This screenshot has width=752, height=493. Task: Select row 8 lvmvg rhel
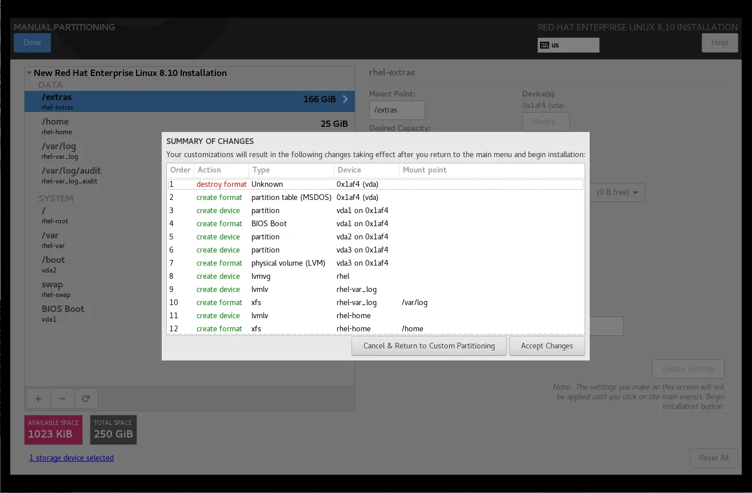click(375, 276)
